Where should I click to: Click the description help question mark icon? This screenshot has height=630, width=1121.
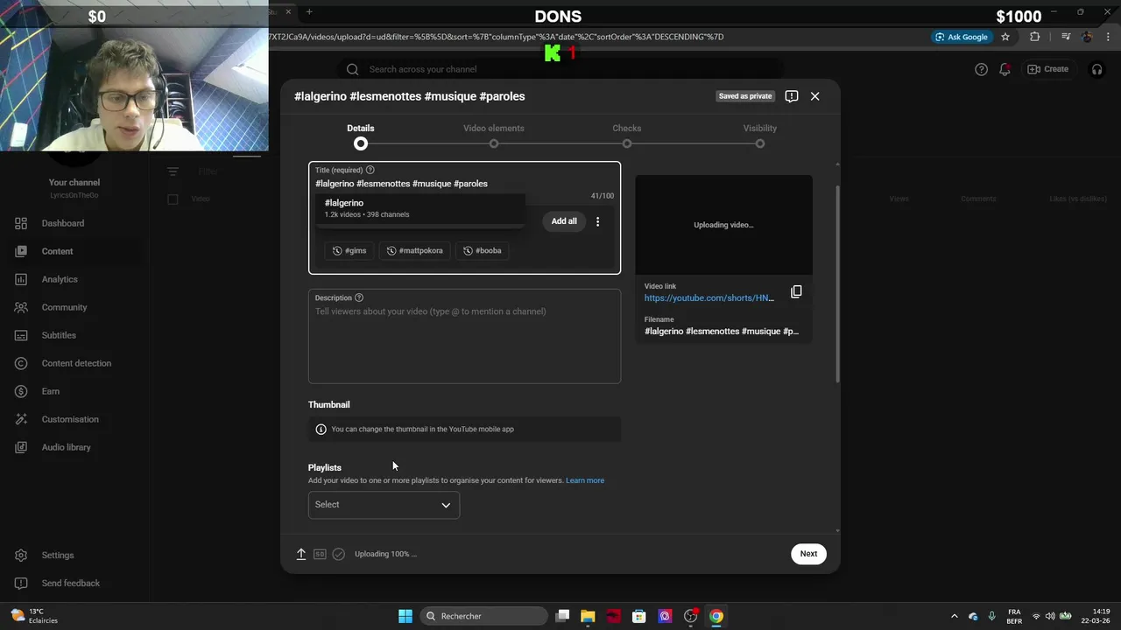359,297
